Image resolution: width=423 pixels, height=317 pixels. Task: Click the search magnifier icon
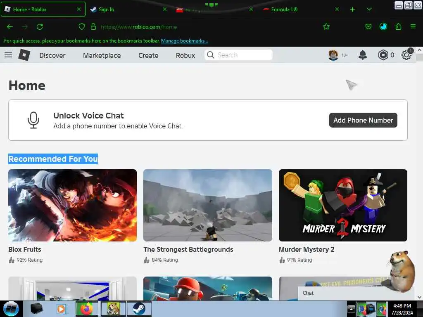pyautogui.click(x=210, y=55)
